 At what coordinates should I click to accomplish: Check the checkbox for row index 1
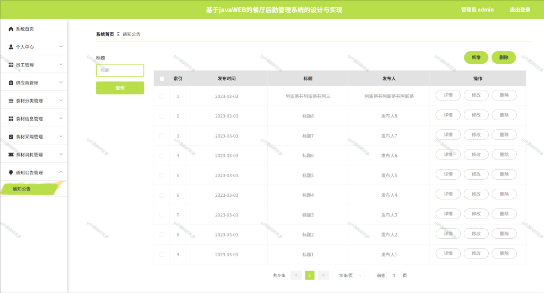click(x=162, y=96)
